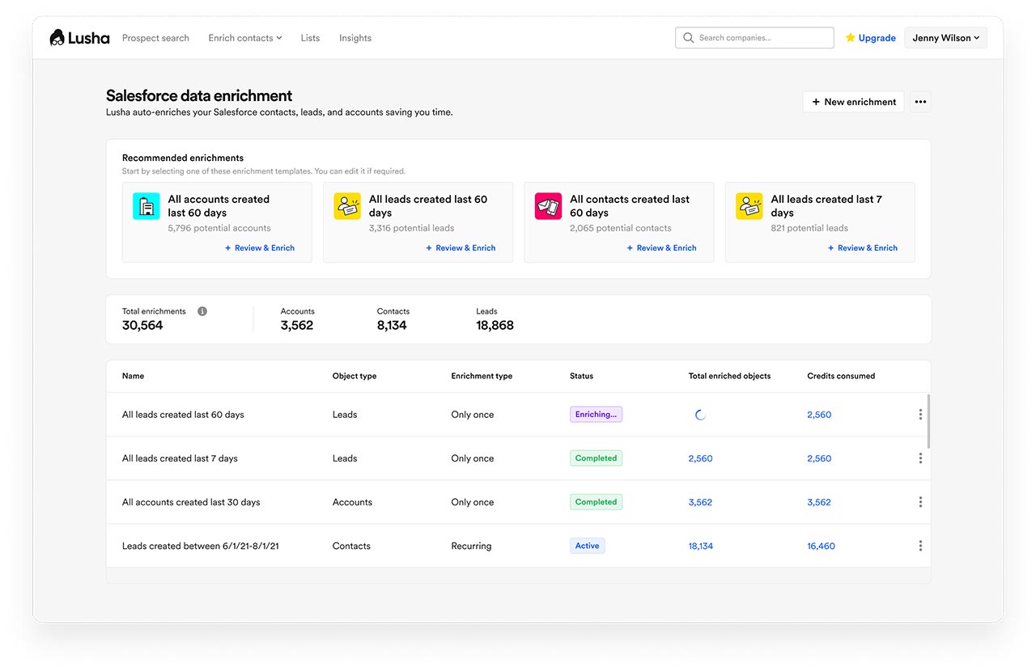The height and width of the screenshot is (671, 1036).
Task: Click the Total enrichments info icon
Action: [x=202, y=311]
